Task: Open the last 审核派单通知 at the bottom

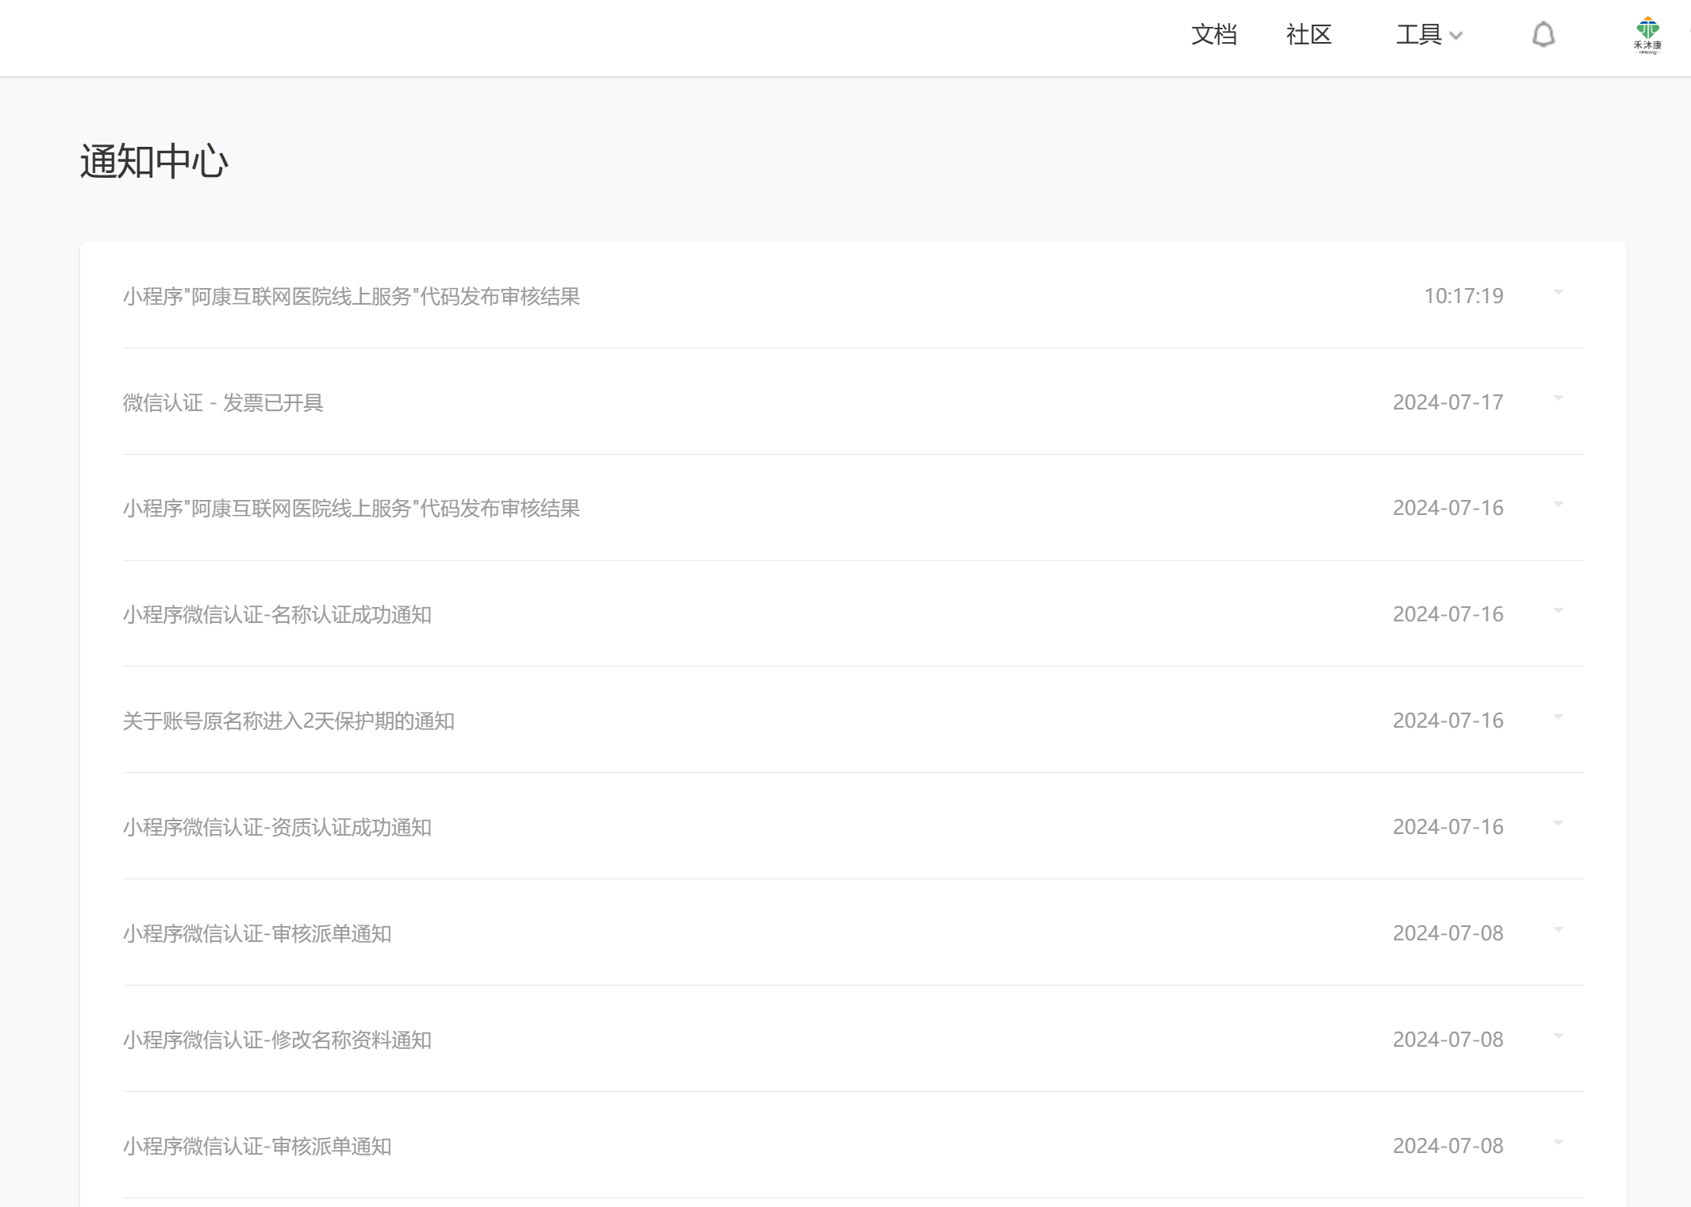Action: (257, 1147)
